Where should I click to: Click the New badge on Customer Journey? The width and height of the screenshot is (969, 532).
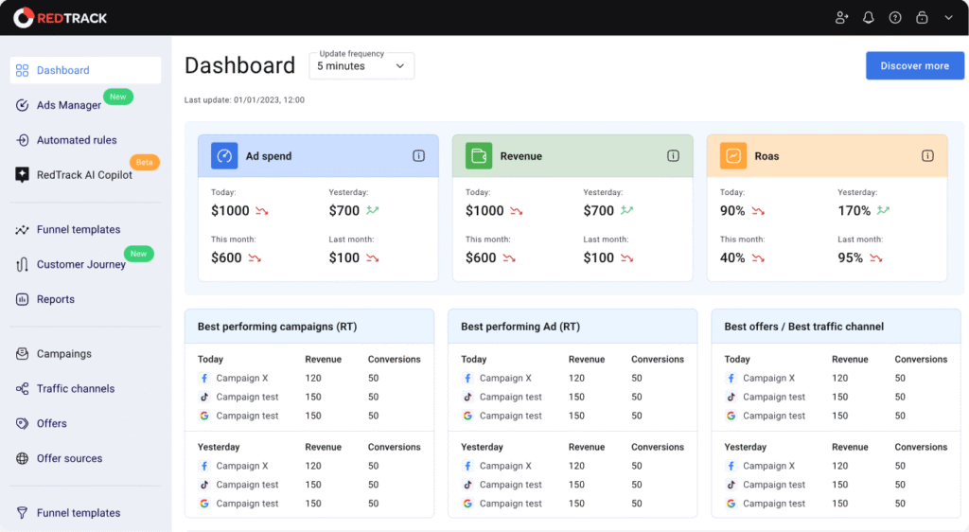(x=139, y=254)
